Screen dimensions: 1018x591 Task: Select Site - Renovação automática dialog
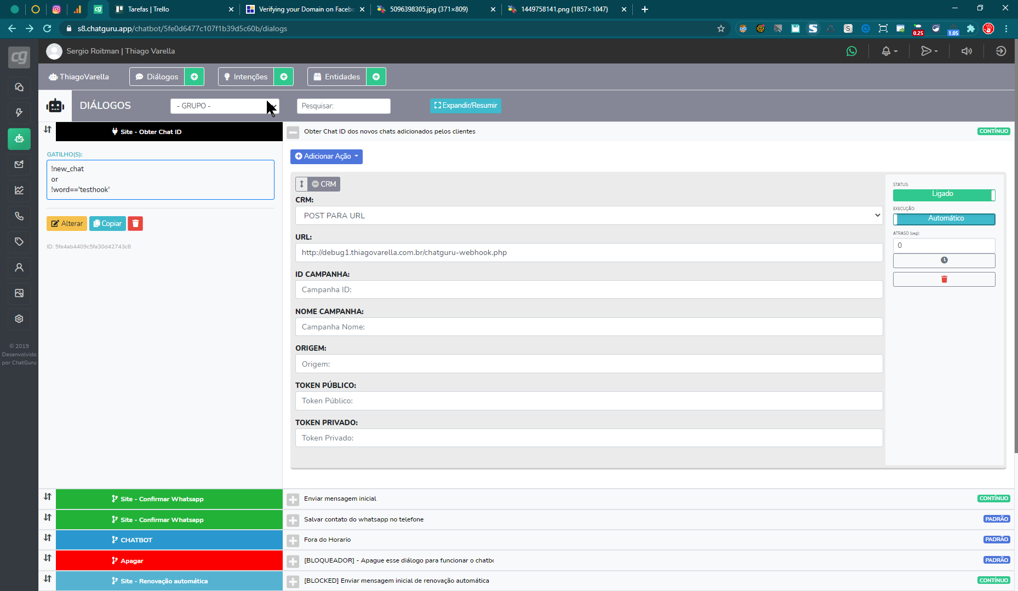pyautogui.click(x=169, y=581)
